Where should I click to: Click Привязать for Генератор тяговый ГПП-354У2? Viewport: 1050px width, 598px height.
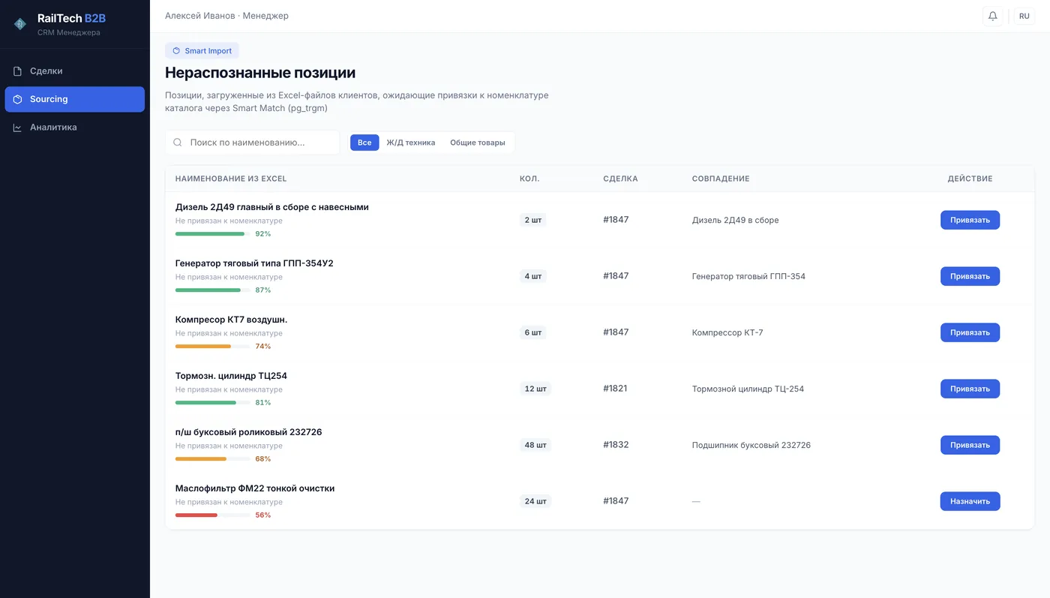pyautogui.click(x=970, y=276)
